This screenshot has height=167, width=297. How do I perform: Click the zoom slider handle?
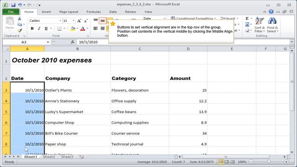(269, 162)
